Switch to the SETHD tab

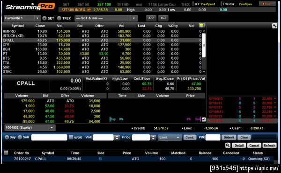click(x=123, y=4)
